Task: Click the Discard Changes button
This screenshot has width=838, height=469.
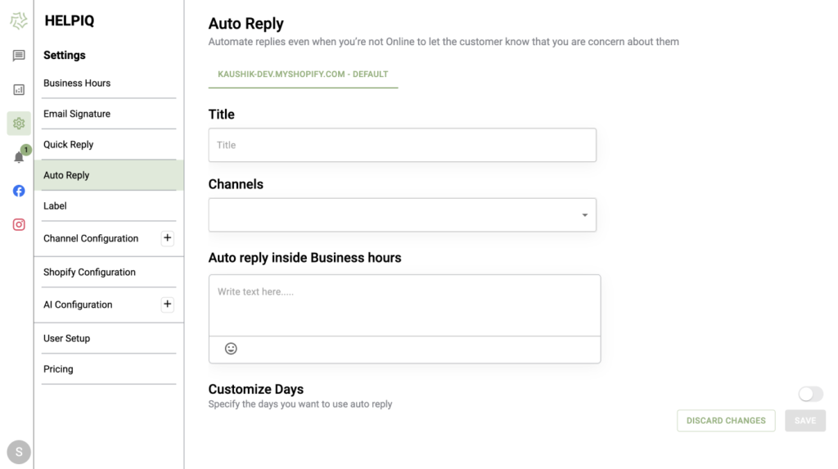Action: coord(726,421)
